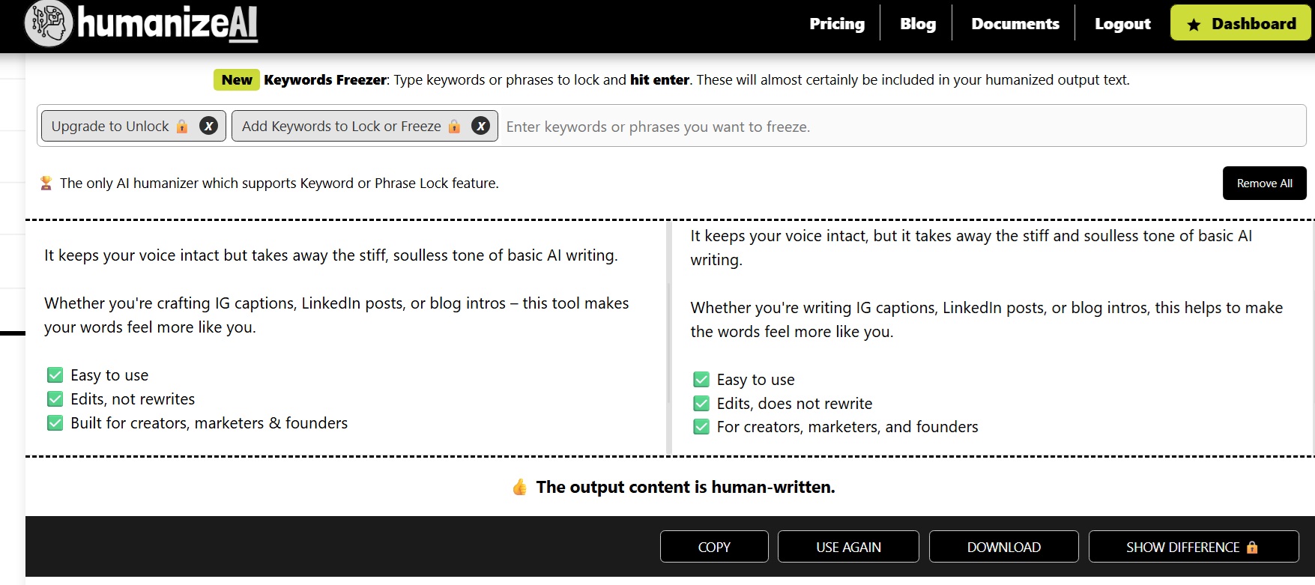
Task: Click the lock icon on Upgrade to Unlock
Action: pyautogui.click(x=182, y=127)
